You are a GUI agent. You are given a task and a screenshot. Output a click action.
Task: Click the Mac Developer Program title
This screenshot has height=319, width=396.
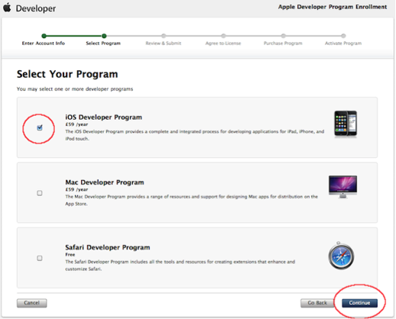click(105, 182)
